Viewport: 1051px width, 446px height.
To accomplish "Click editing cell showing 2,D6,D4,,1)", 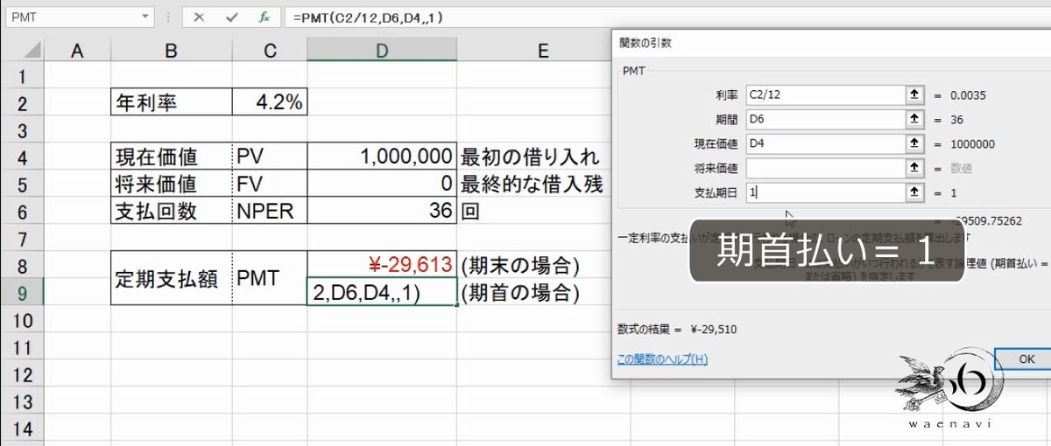I will [x=382, y=293].
